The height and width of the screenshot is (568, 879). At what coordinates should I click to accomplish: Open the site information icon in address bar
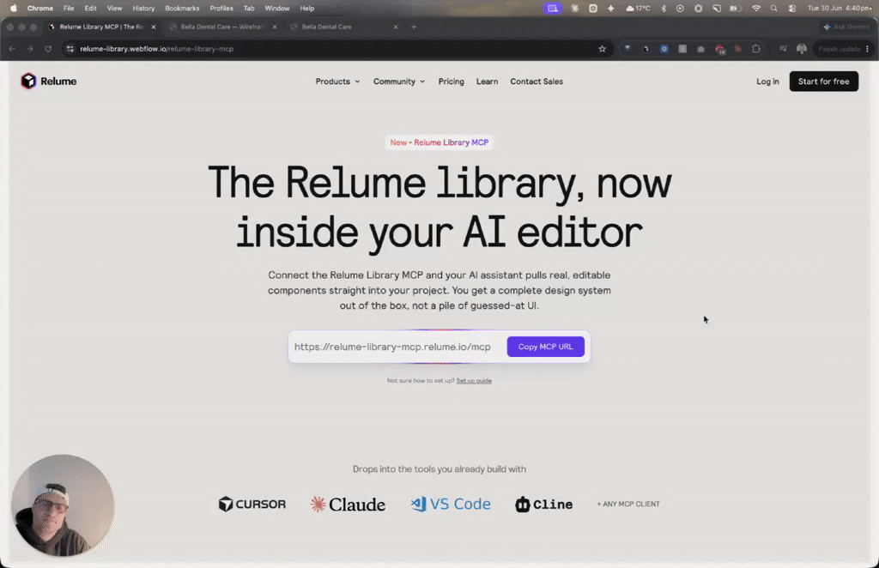[70, 49]
